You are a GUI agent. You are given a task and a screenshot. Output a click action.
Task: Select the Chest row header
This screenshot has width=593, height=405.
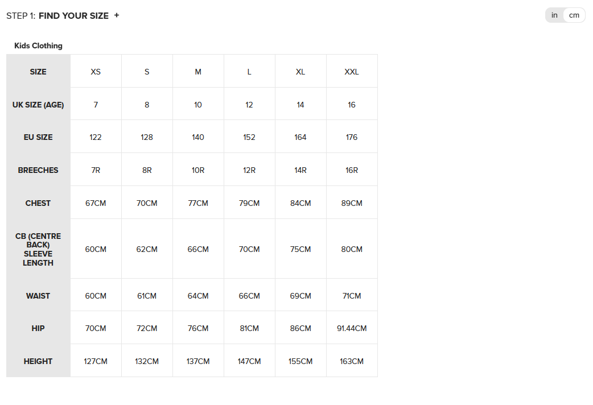coord(38,203)
